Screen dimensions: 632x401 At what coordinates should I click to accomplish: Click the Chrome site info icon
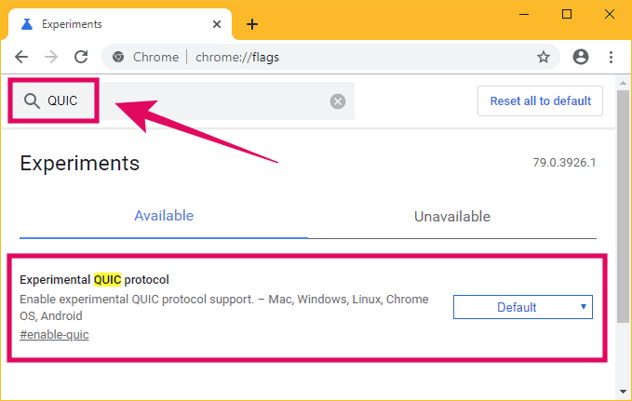pyautogui.click(x=118, y=57)
